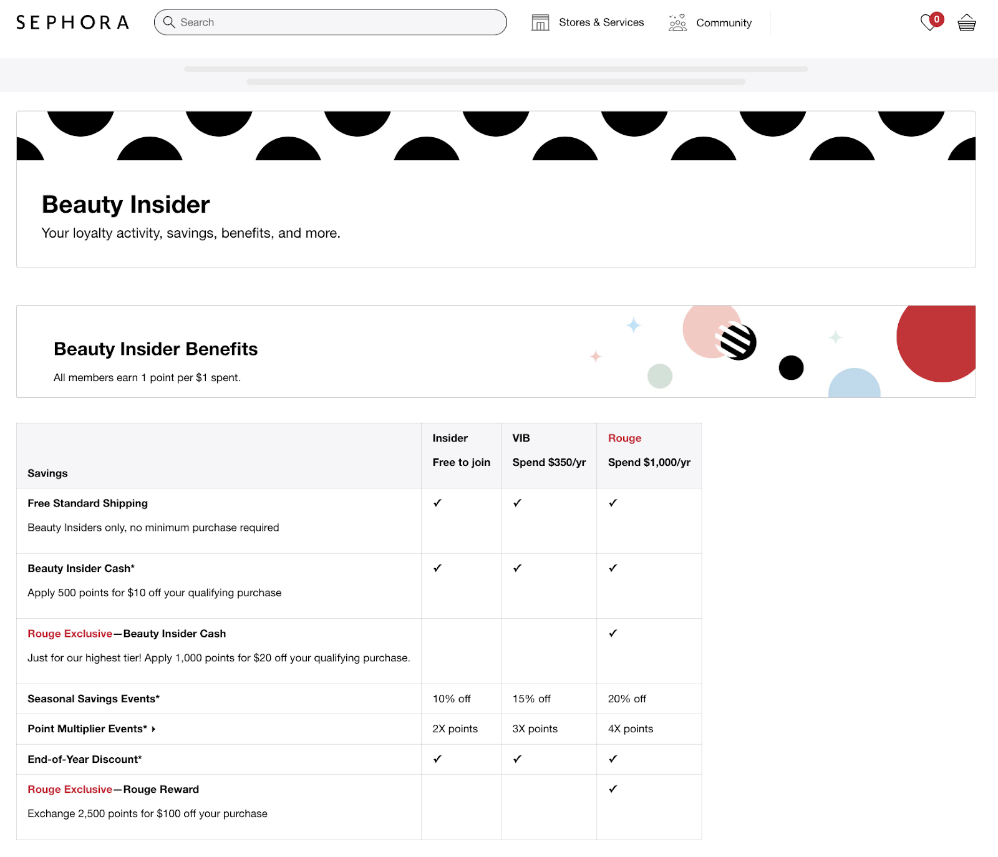This screenshot has width=998, height=857.
Task: Click the Point Multiplier Events* label
Action: (x=87, y=729)
